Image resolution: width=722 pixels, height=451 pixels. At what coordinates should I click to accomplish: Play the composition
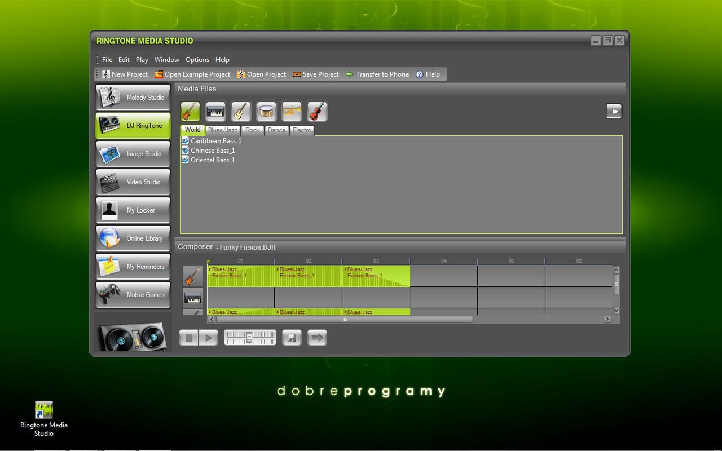coord(208,338)
